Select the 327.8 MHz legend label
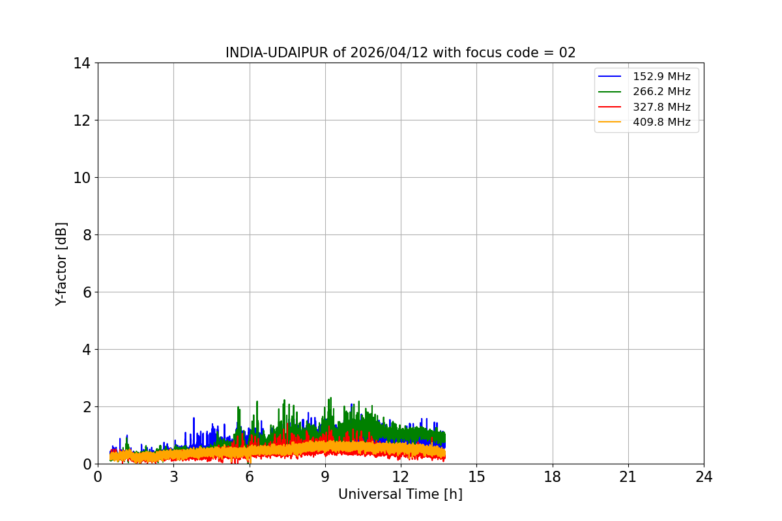The width and height of the screenshot is (782, 521). click(x=661, y=107)
